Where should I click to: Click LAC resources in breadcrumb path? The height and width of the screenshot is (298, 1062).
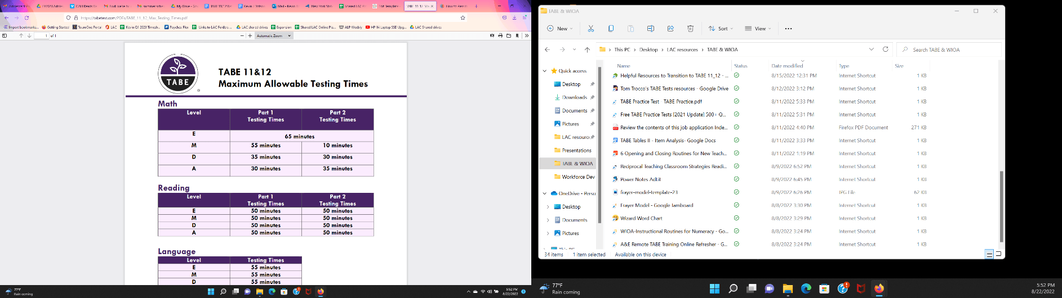[x=682, y=49]
